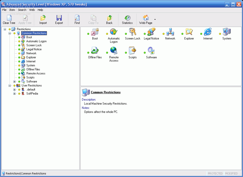Select Screen Lock tree item
The width and height of the screenshot is (243, 177).
34,45
